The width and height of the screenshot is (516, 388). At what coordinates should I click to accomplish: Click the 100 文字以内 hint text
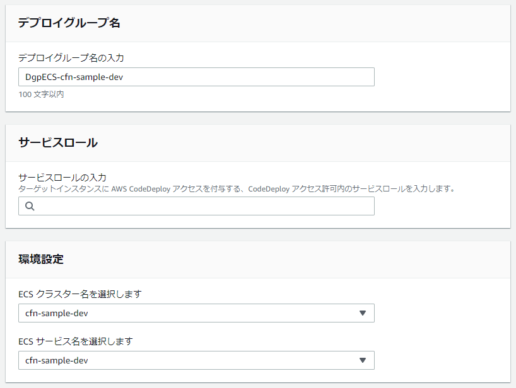(x=36, y=93)
